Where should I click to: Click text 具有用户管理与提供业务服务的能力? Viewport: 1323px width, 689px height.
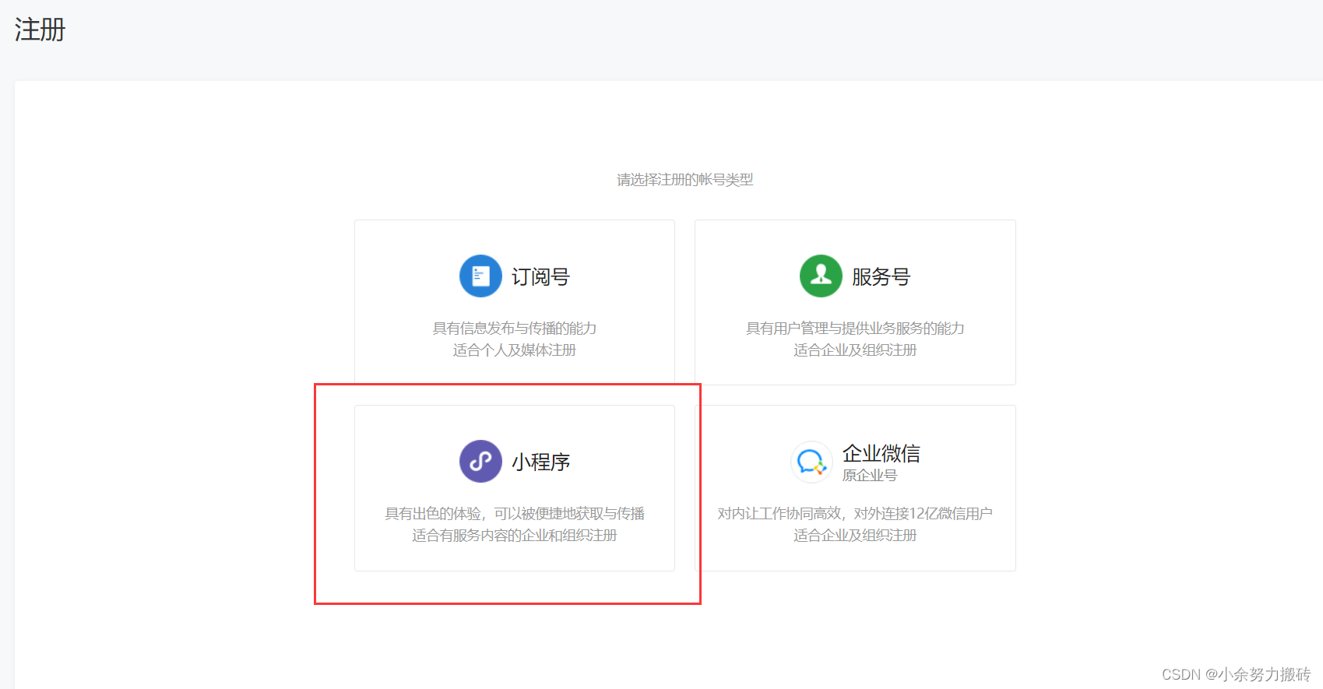pyautogui.click(x=855, y=328)
